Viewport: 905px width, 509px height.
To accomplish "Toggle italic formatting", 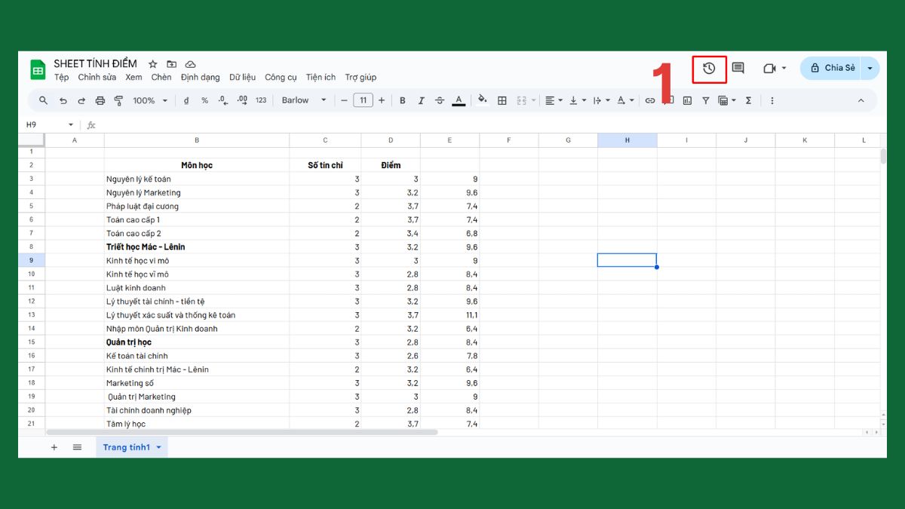I will (x=421, y=100).
